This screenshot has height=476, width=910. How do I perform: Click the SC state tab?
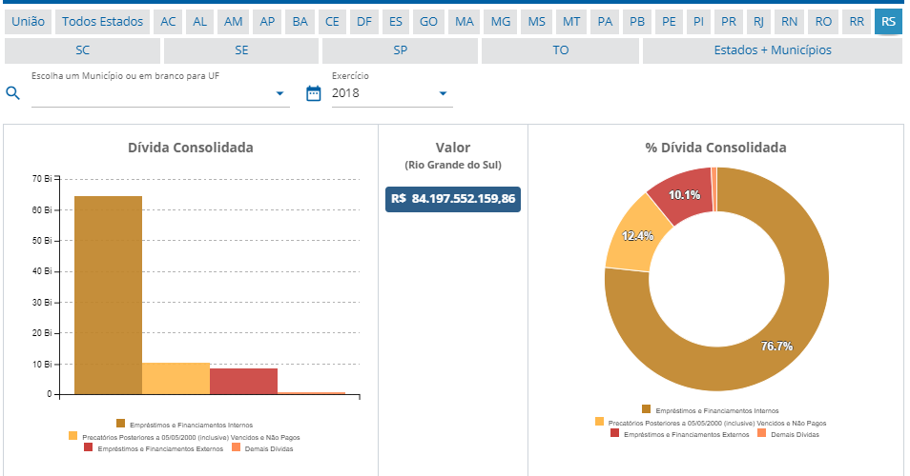(82, 50)
